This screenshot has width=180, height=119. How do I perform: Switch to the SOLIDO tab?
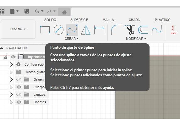pyautogui.click(x=50, y=20)
